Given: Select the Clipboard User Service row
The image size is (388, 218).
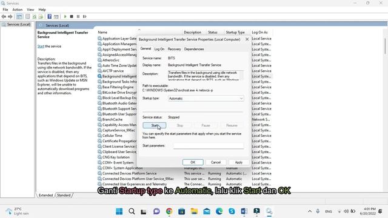Looking at the screenshot, I should [119, 152].
